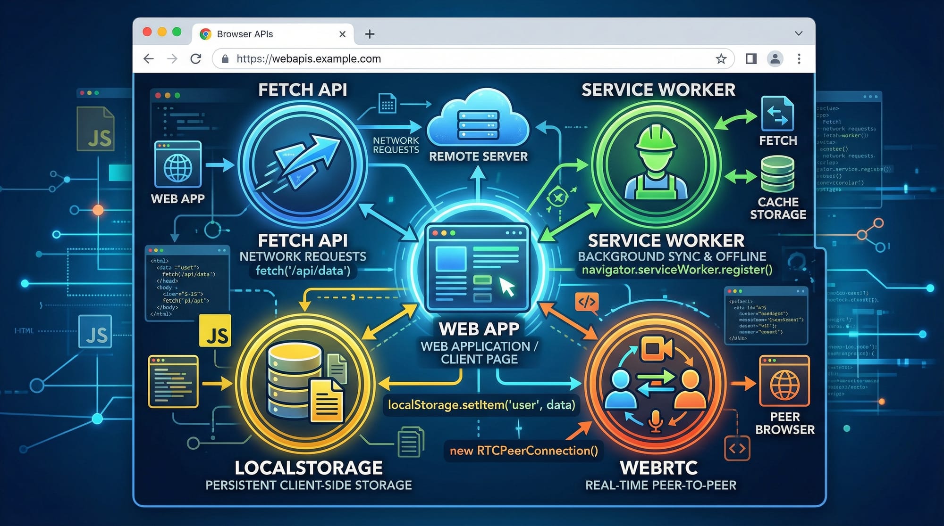
Task: Open a new tab with plus button
Action: tap(370, 33)
